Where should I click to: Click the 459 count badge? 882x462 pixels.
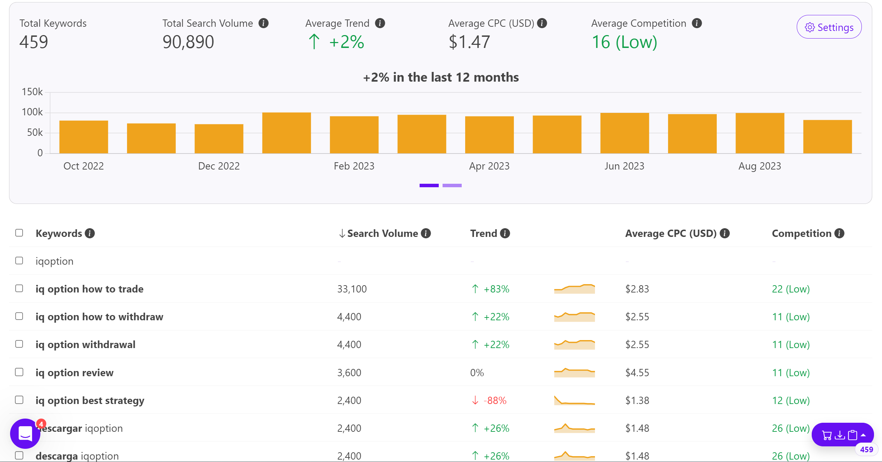click(866, 449)
